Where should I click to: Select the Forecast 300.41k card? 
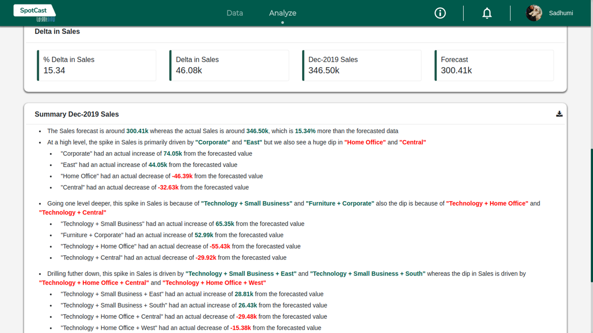point(494,65)
